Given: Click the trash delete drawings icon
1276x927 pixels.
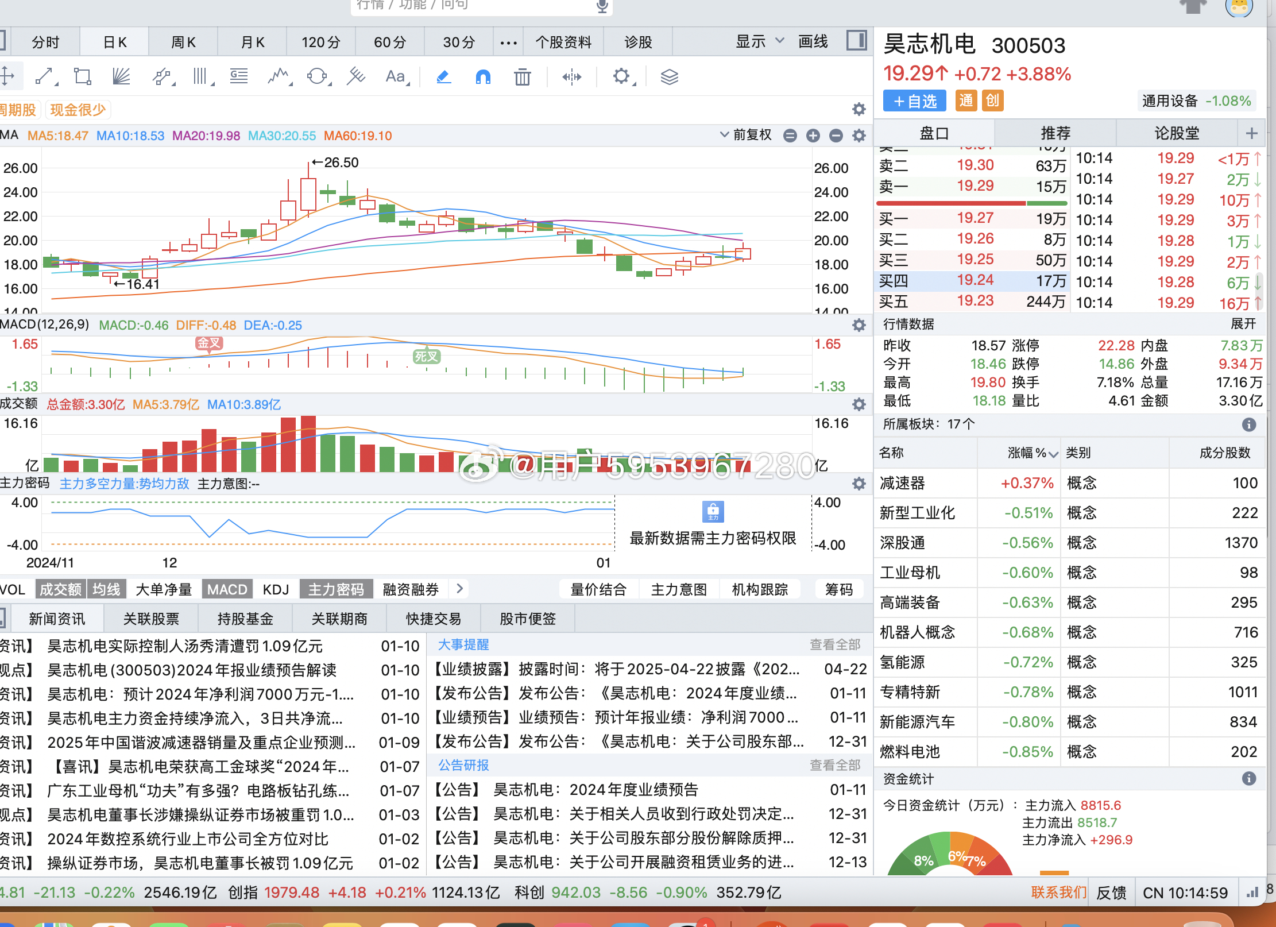Looking at the screenshot, I should coord(522,76).
